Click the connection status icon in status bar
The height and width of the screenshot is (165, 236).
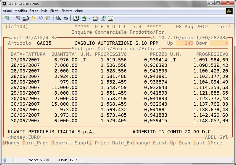[x=4, y=160]
